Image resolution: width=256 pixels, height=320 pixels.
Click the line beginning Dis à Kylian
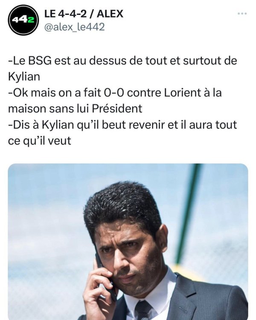[x=122, y=125]
